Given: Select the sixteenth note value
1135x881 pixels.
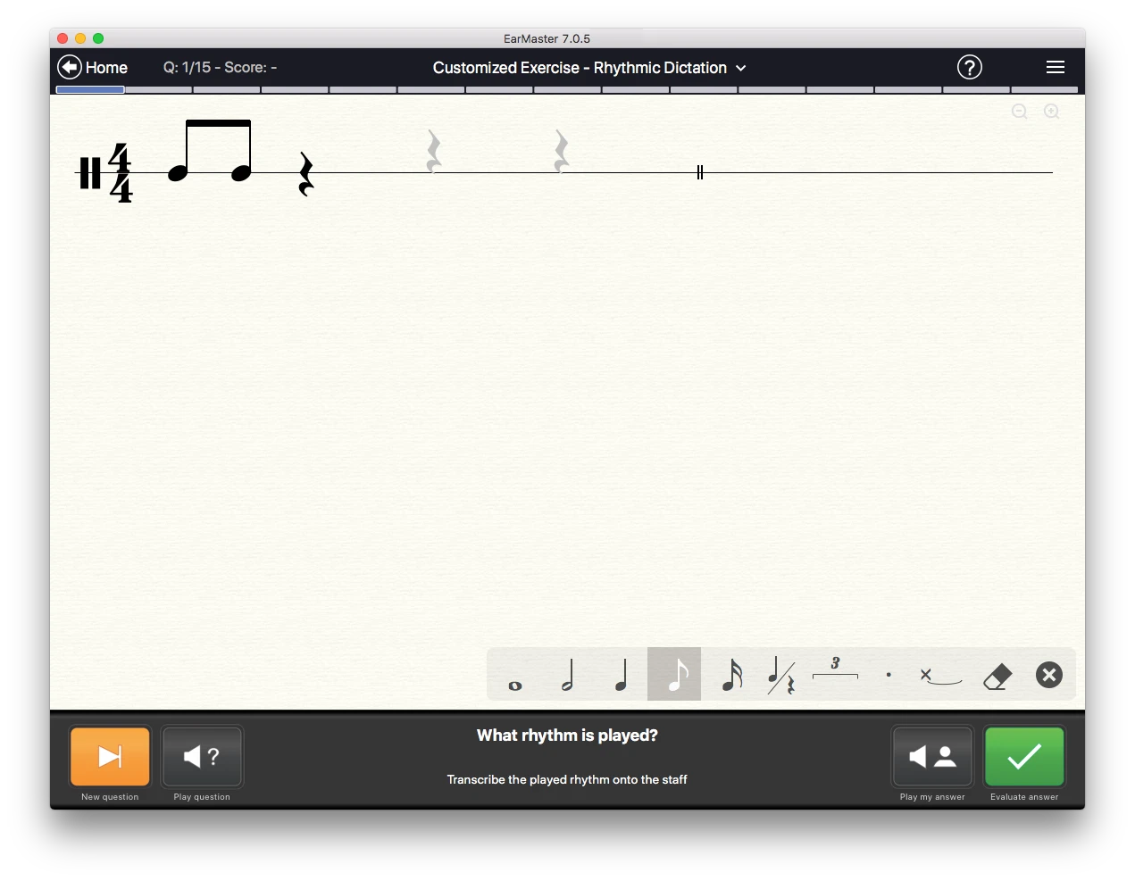Looking at the screenshot, I should coord(731,675).
